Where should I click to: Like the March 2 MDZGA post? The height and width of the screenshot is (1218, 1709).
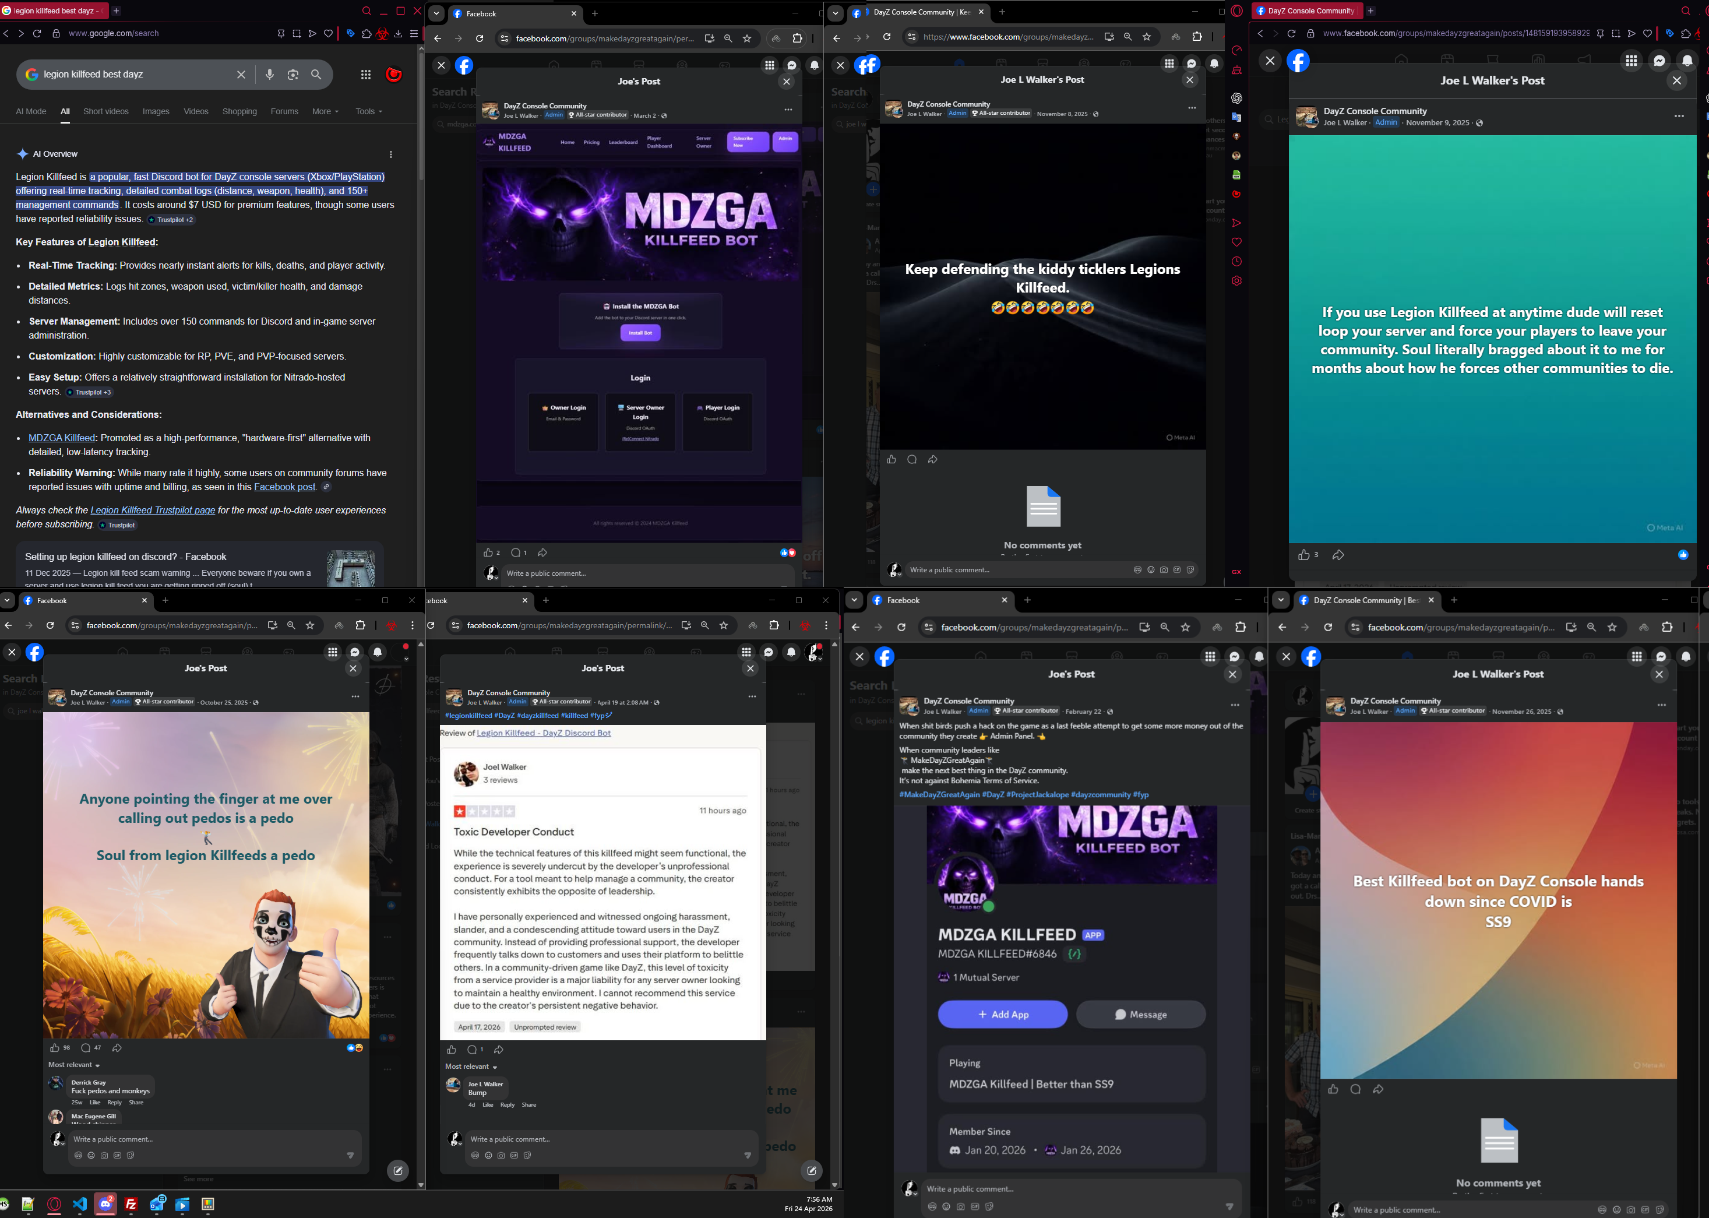pyautogui.click(x=488, y=552)
